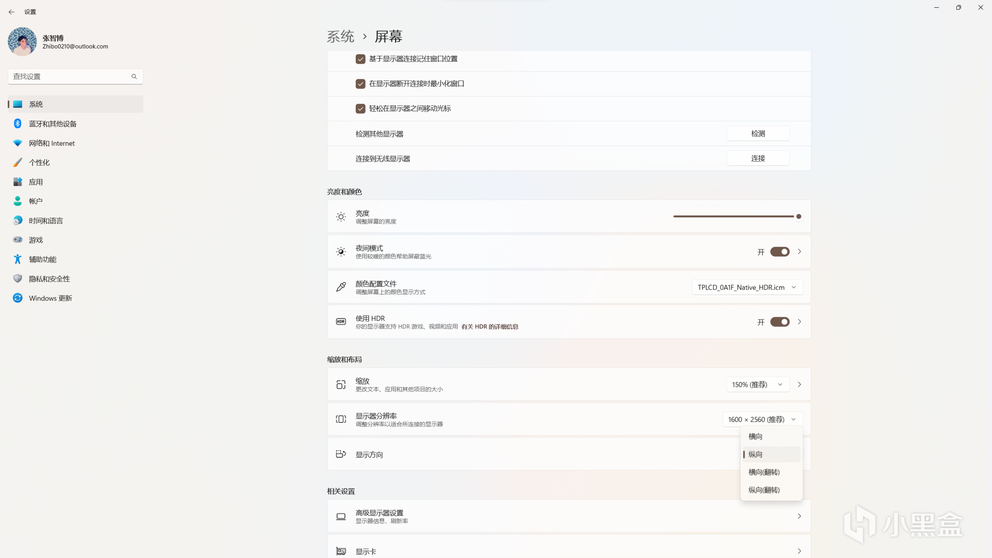
Task: Open the Bluetooth and other devices section icon (蓝牙和其他设备)
Action: point(17,124)
